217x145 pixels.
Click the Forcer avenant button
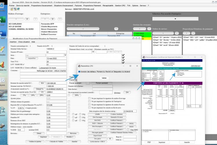[102, 83]
